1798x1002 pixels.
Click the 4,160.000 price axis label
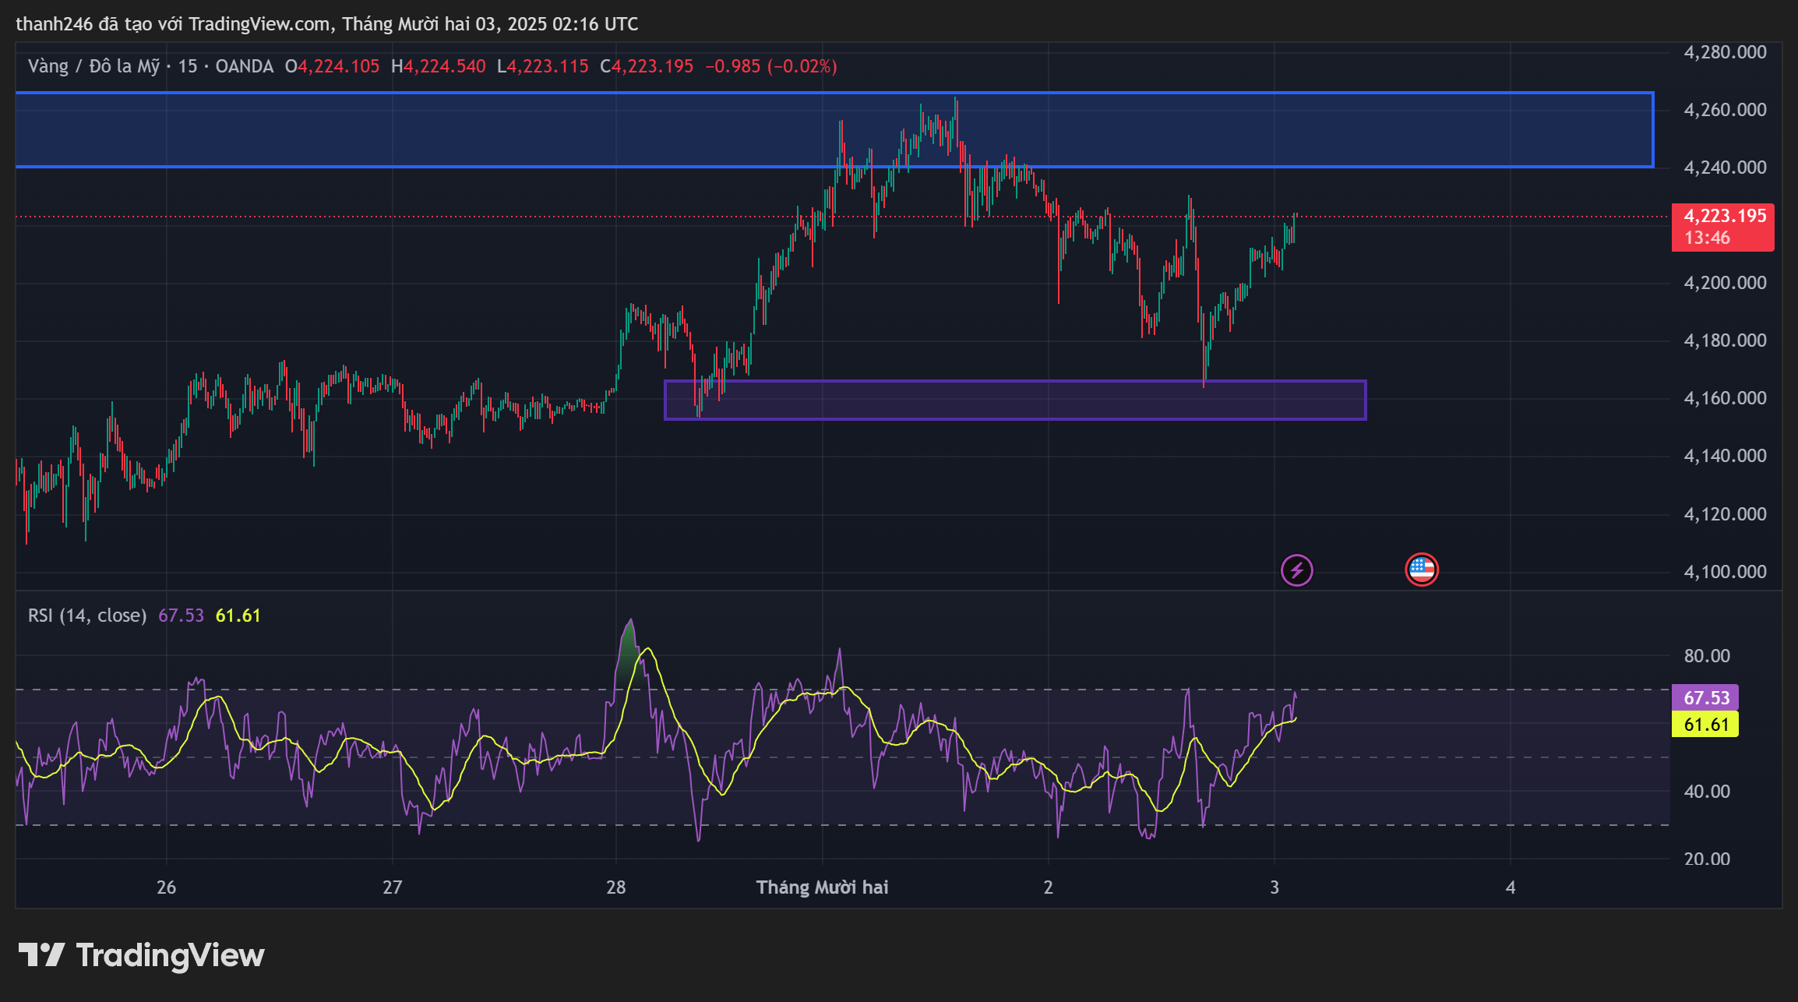tap(1725, 398)
